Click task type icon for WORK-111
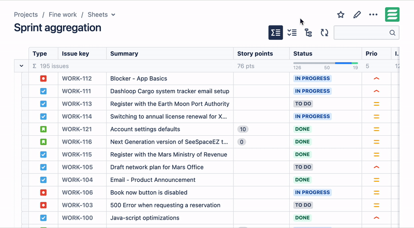This screenshot has height=228, width=414. (43, 91)
